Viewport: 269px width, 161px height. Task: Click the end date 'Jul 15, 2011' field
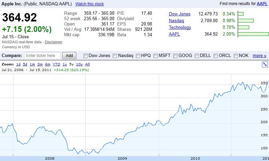pyautogui.click(x=40, y=70)
